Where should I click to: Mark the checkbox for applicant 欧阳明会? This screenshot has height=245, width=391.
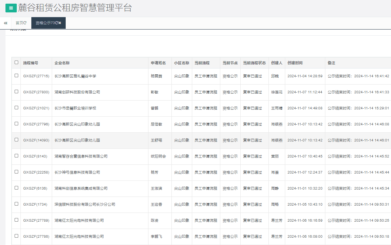[x=16, y=156]
